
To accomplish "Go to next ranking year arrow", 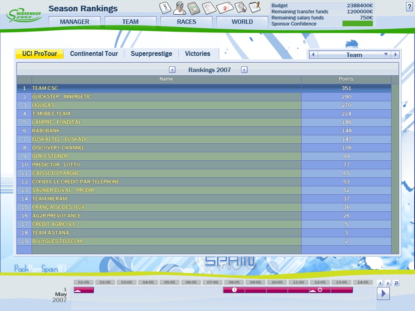I will tap(244, 70).
